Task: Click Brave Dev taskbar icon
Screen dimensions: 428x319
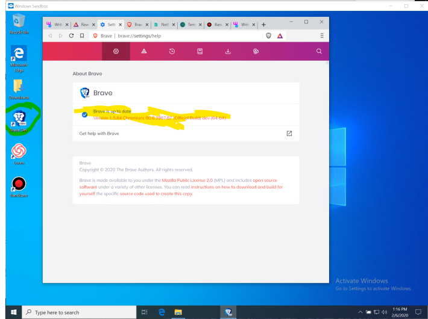Action: pyautogui.click(x=228, y=312)
